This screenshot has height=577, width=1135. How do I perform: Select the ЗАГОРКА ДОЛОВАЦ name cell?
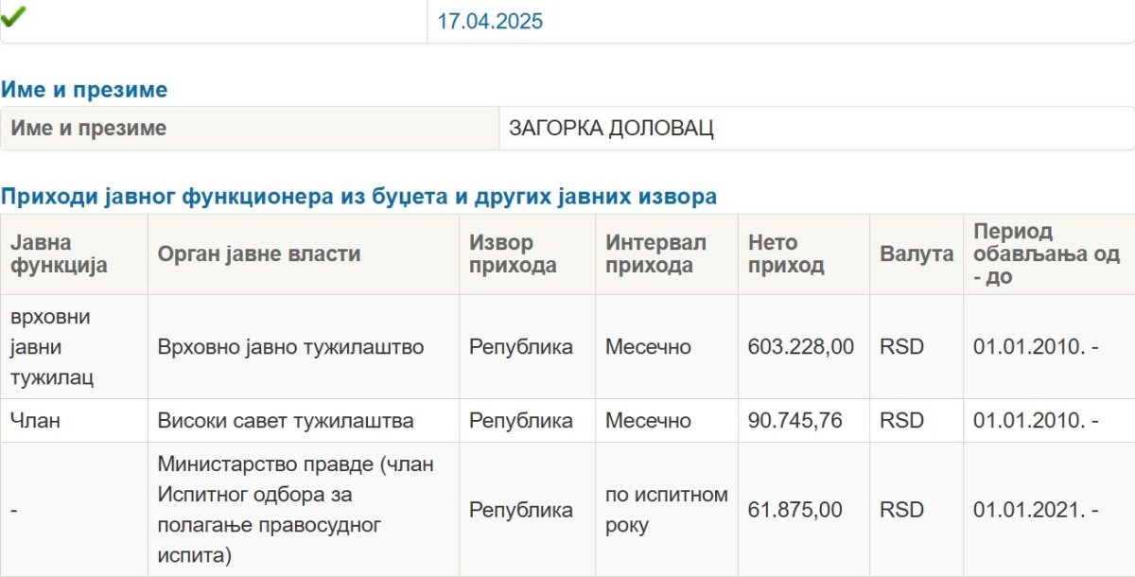pyautogui.click(x=611, y=129)
